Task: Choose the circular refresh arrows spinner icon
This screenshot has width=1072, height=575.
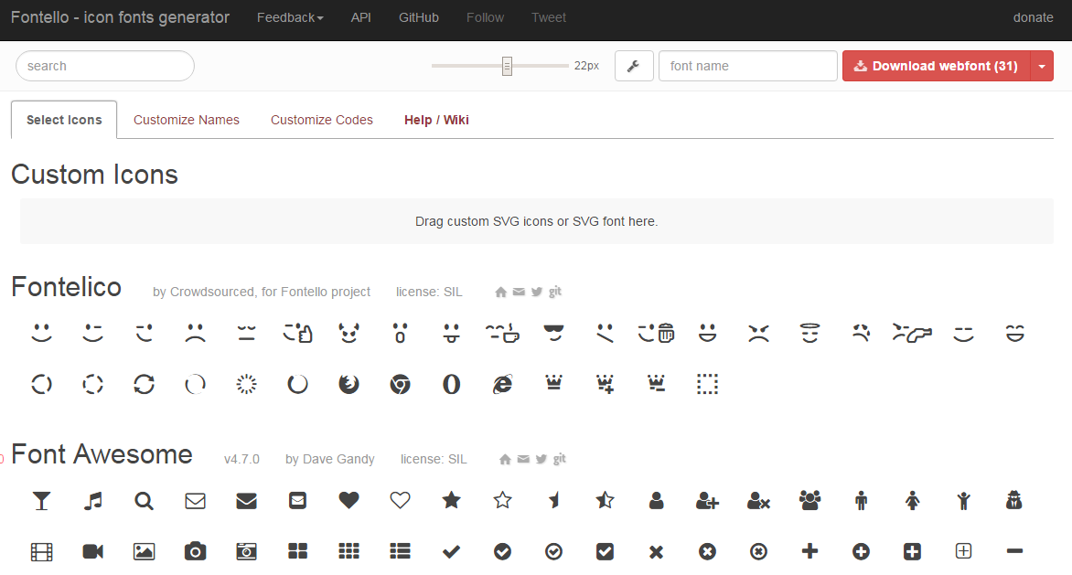Action: 145,385
